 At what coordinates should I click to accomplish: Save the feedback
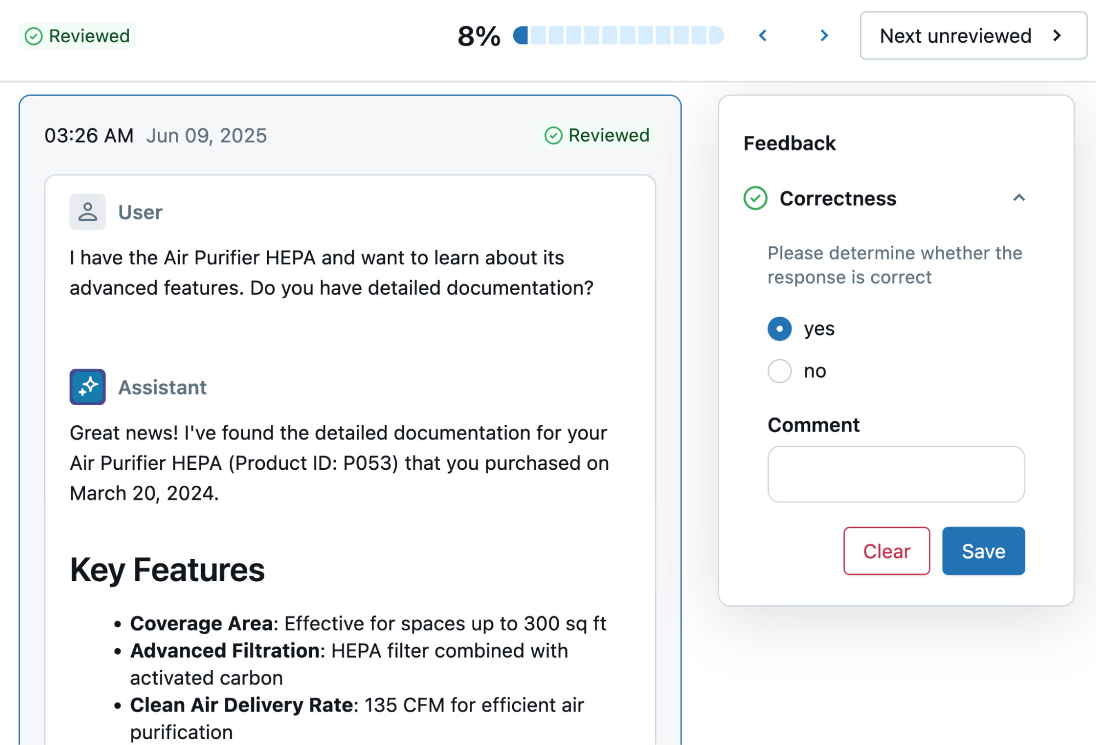point(983,551)
